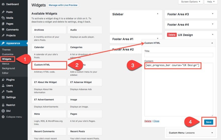Open the Customize submenu item
The image size is (221, 140).
[x=8, y=54]
